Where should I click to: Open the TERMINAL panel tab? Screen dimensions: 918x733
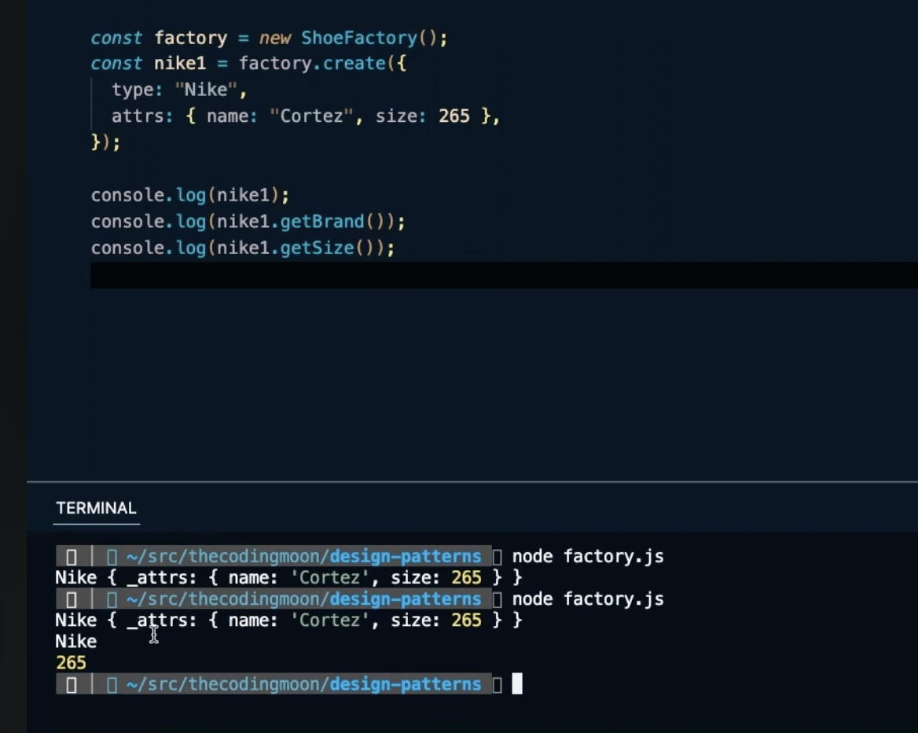96,508
